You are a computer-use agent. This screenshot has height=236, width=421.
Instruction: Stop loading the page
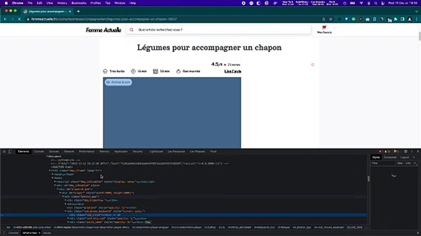tap(19, 19)
